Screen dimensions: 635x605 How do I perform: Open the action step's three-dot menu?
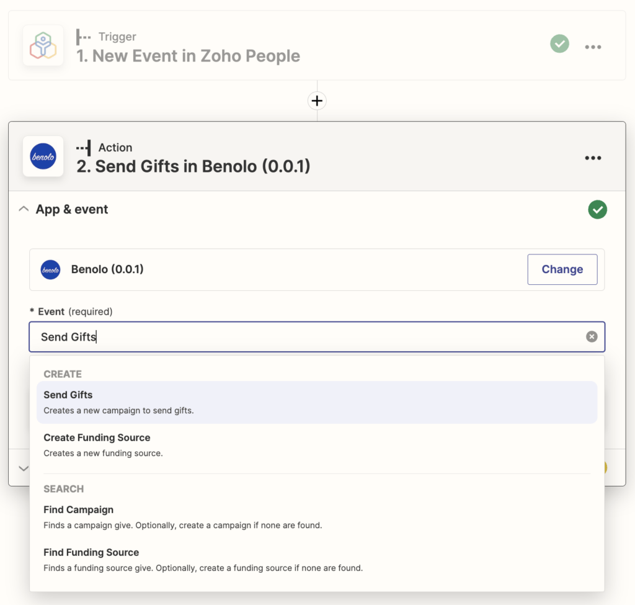pos(593,158)
